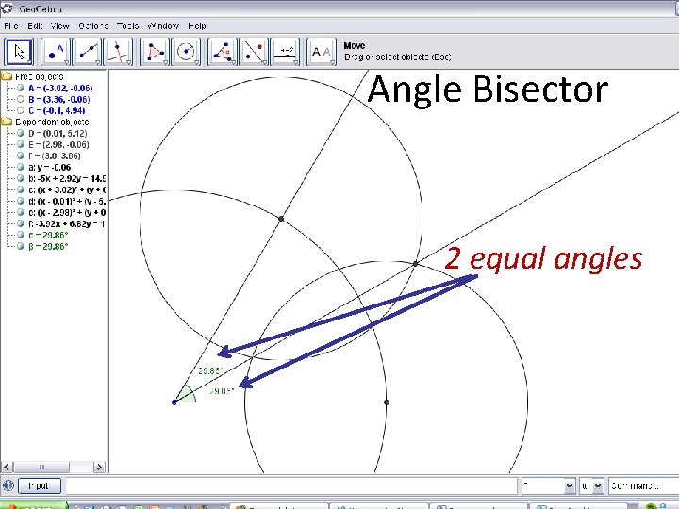
Task: Select the Angle tool
Action: coord(223,52)
